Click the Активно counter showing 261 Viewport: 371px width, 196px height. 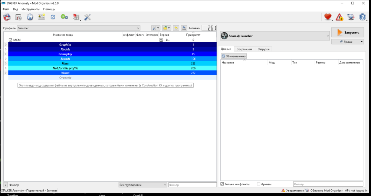point(209,28)
